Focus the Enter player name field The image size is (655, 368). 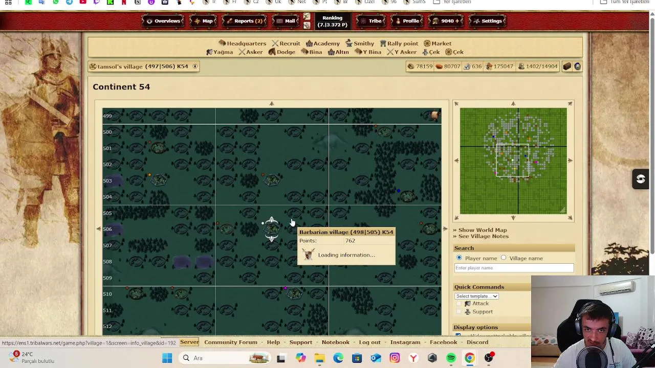click(x=514, y=268)
